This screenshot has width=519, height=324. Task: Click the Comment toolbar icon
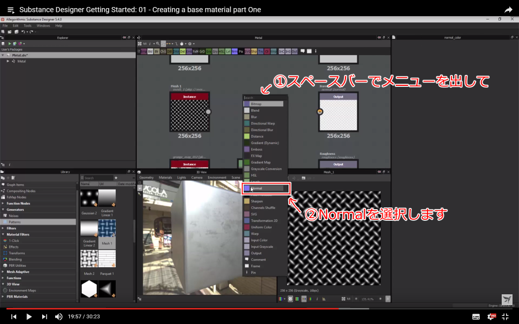(303, 51)
